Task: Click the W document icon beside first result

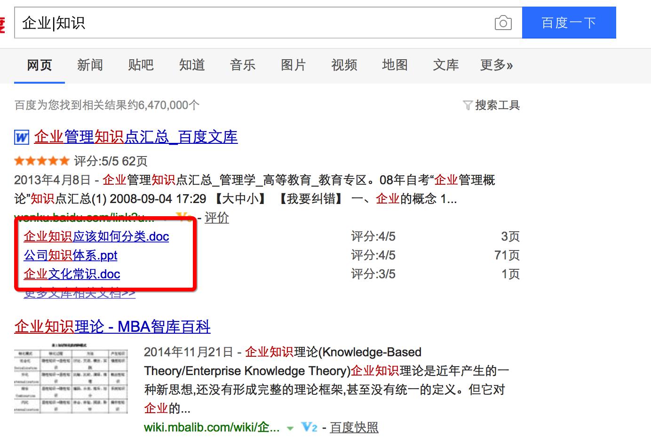Action: click(x=21, y=137)
